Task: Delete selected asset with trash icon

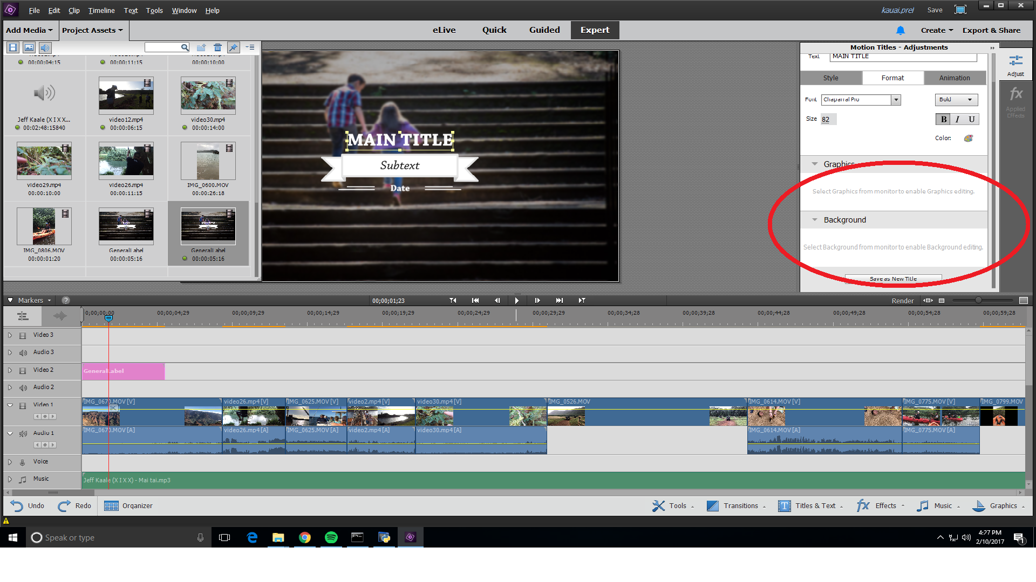Action: tap(217, 47)
